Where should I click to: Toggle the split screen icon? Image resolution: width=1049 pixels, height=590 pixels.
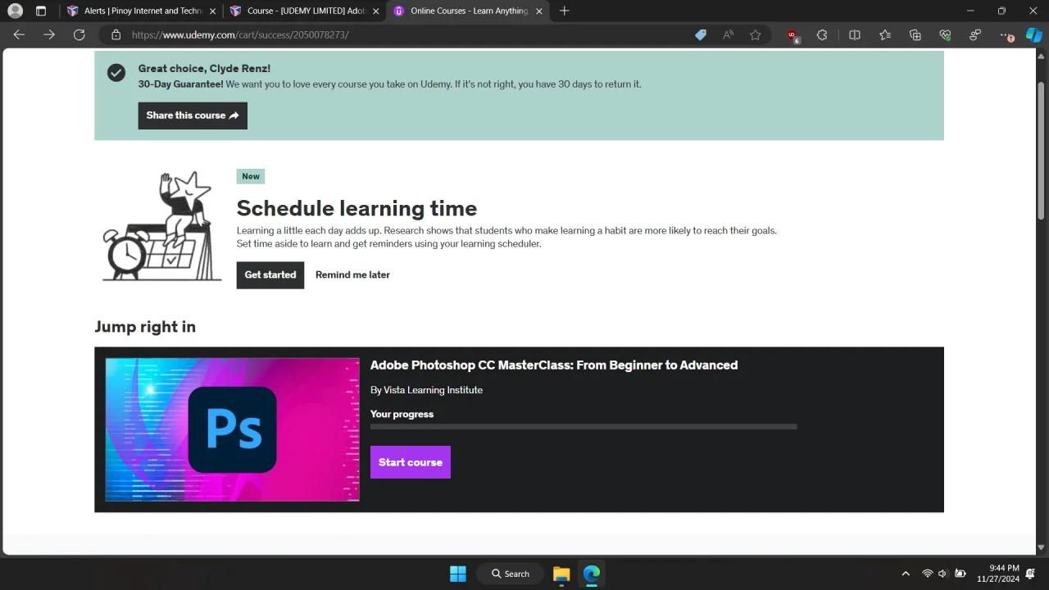[855, 35]
